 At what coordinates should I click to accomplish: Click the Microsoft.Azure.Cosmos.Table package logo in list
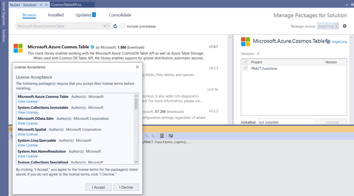(18, 48)
